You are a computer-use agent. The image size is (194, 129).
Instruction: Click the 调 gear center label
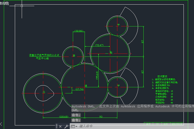(86, 86)
